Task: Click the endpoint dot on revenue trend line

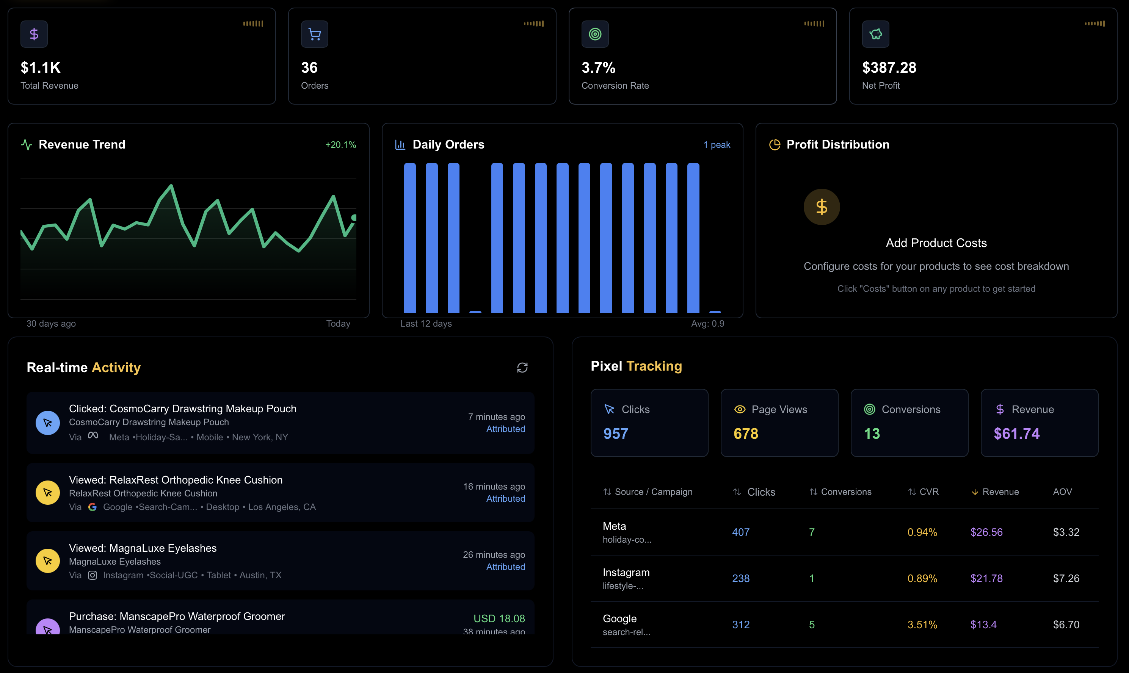Action: [354, 218]
